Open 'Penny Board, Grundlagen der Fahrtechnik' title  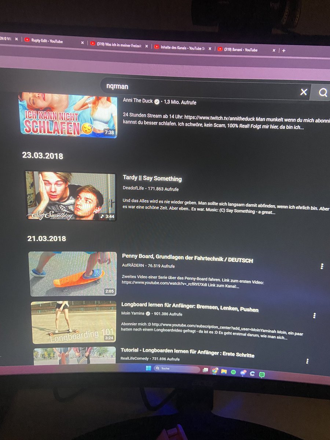click(x=187, y=258)
